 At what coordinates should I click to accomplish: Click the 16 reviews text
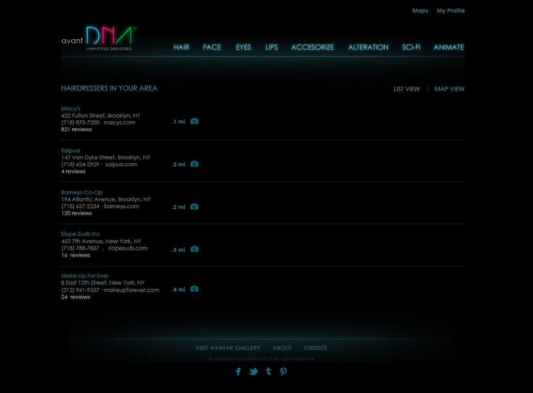[76, 255]
